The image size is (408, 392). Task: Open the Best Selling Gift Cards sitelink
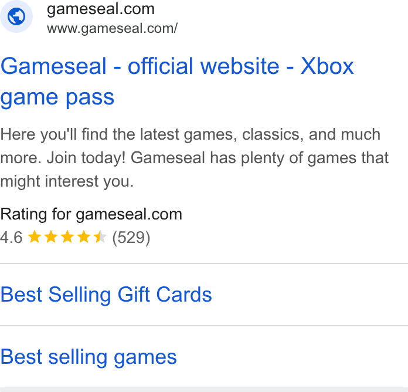click(x=106, y=295)
